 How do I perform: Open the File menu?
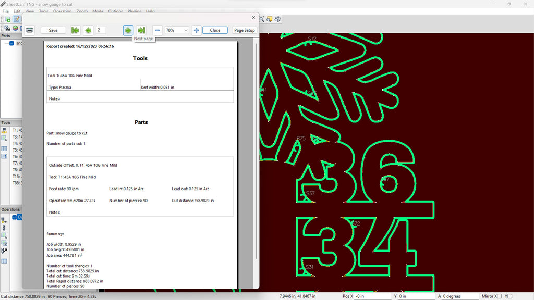click(x=5, y=11)
